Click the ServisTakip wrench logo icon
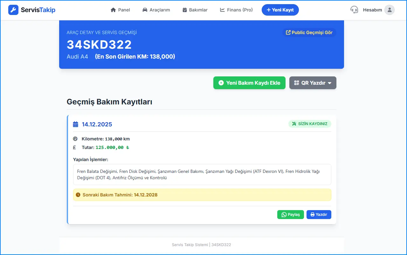Image resolution: width=407 pixels, height=255 pixels. pos(13,10)
